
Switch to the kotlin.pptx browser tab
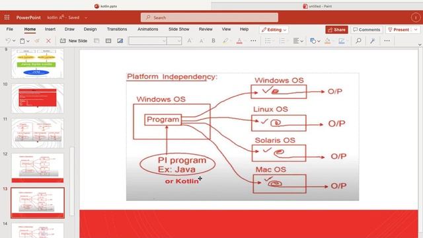106,6
